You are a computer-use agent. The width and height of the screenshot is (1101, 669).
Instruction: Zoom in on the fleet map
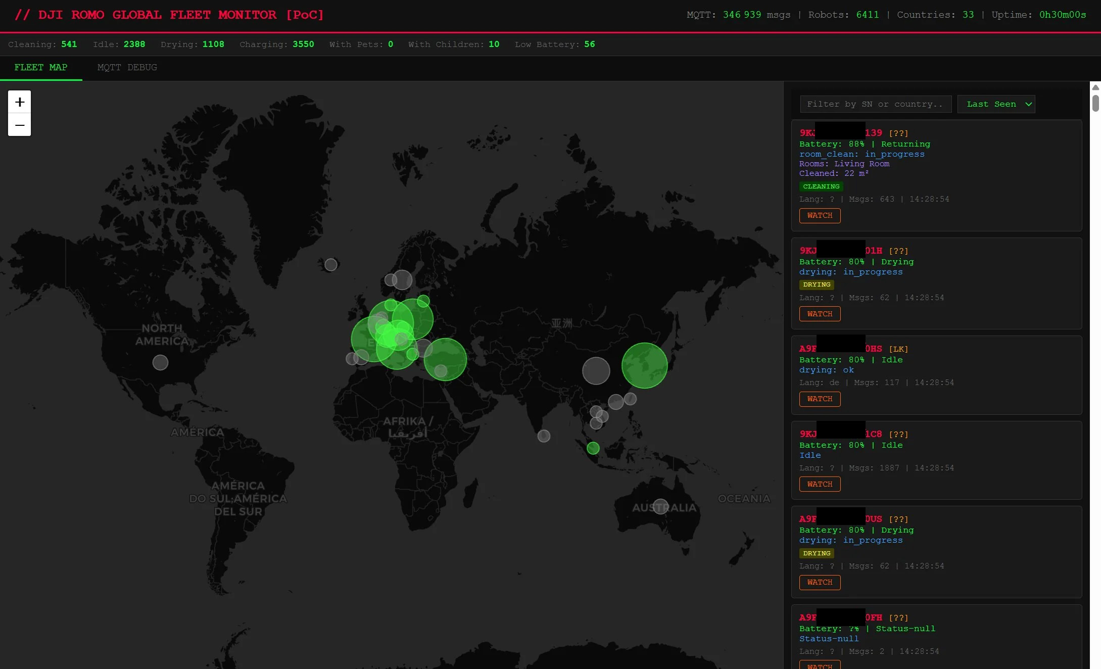click(19, 101)
